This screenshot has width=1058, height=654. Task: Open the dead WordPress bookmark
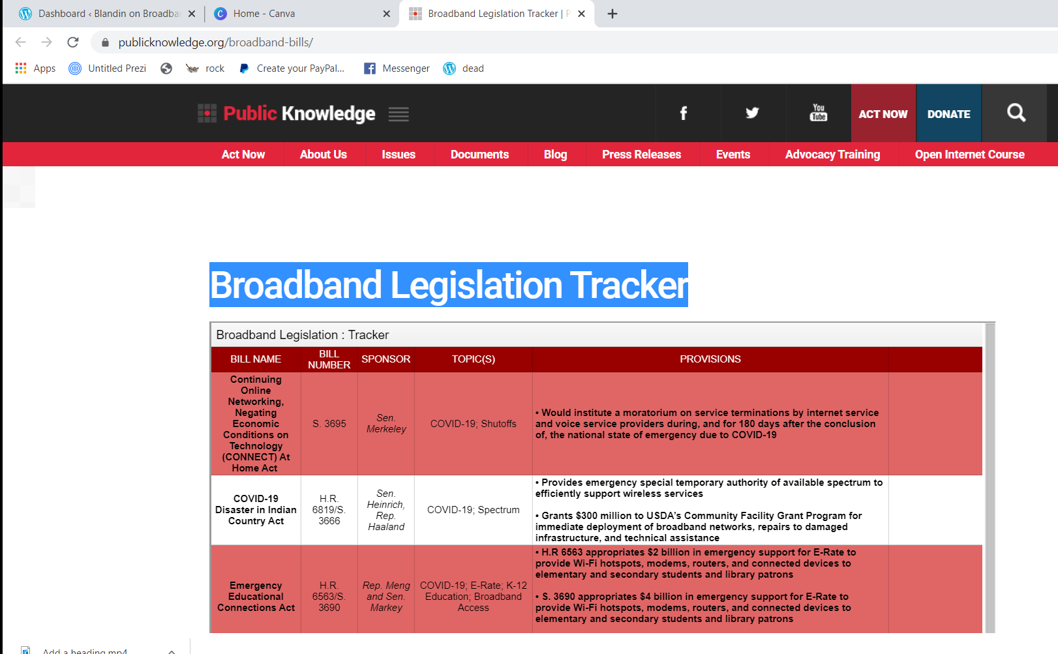coord(464,68)
